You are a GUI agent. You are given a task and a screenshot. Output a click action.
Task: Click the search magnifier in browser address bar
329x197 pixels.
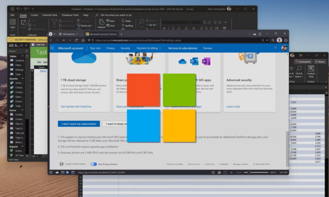[273, 40]
